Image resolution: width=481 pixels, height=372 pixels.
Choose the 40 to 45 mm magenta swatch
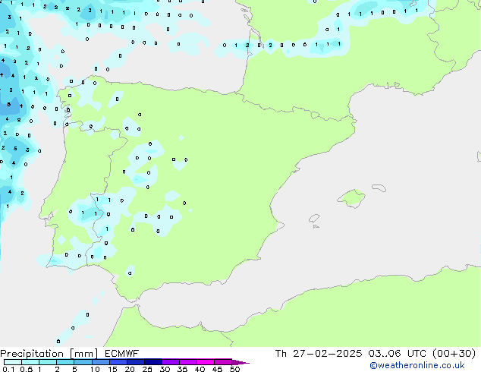[206, 362]
